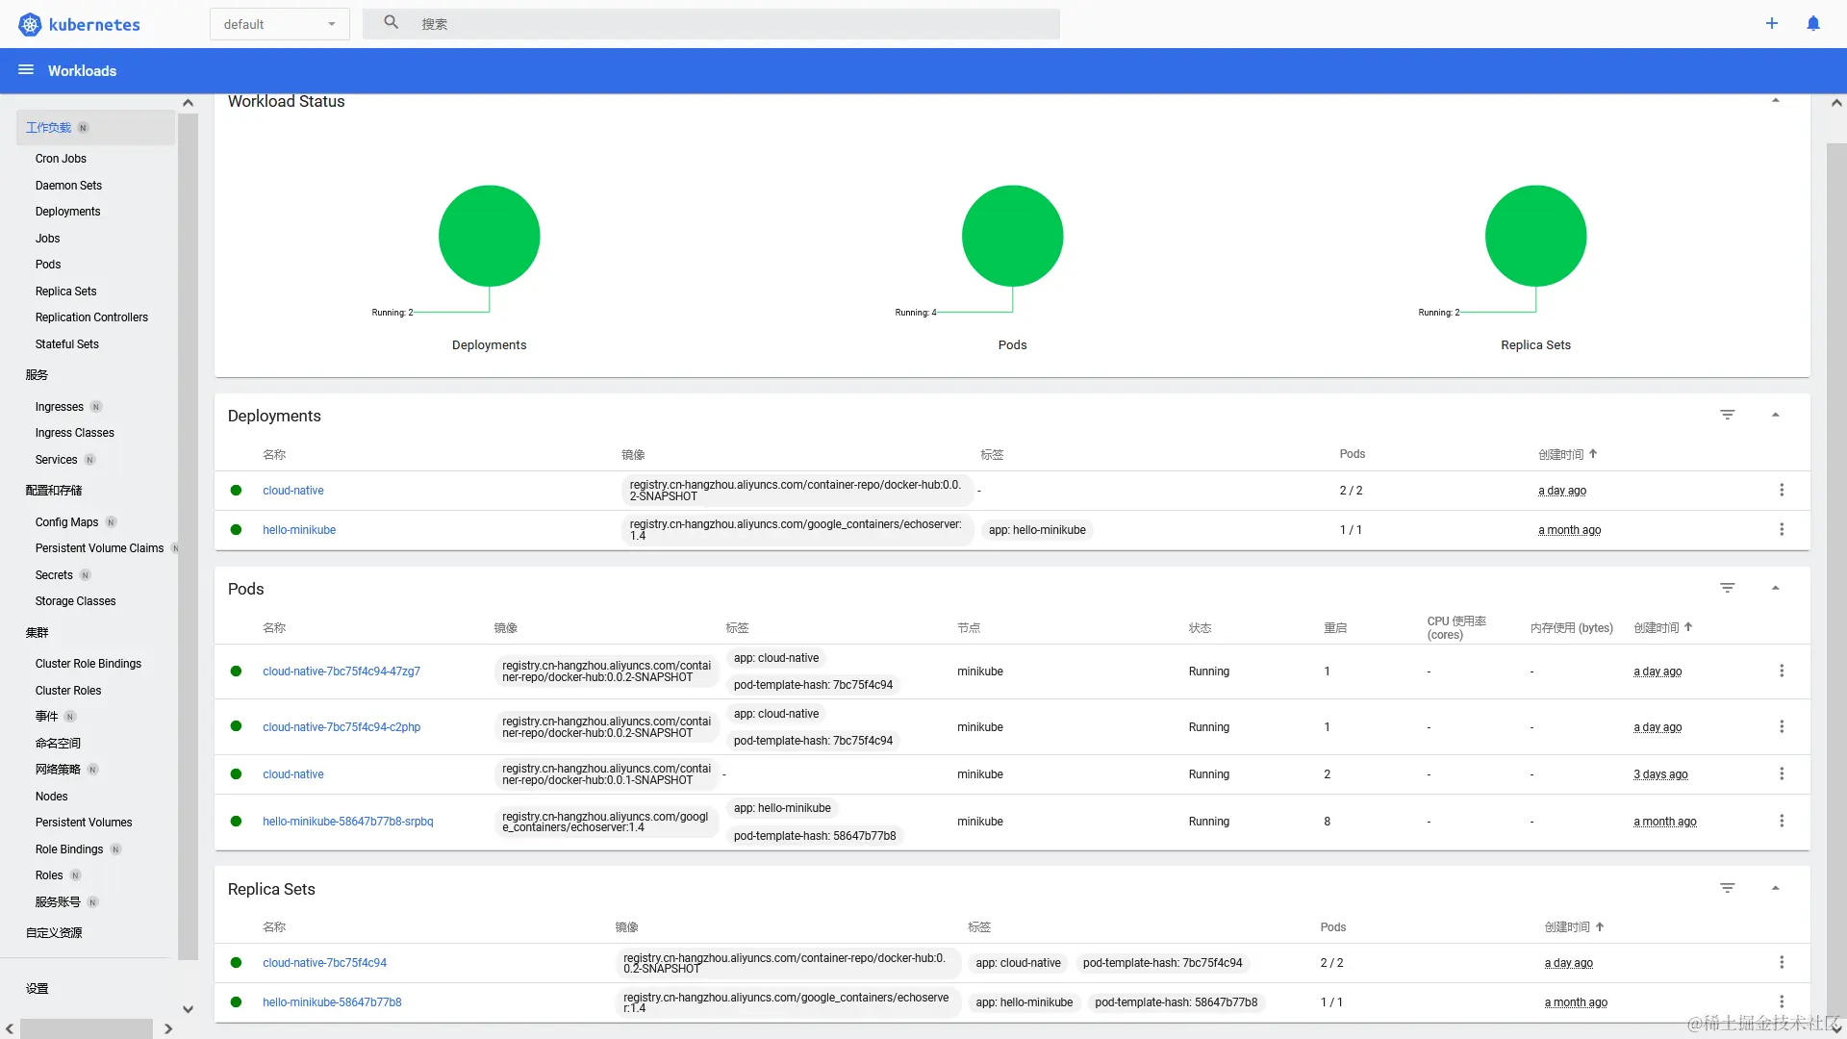Click green status icon of hello-minikube deployment
This screenshot has height=1039, width=1847.
236,530
